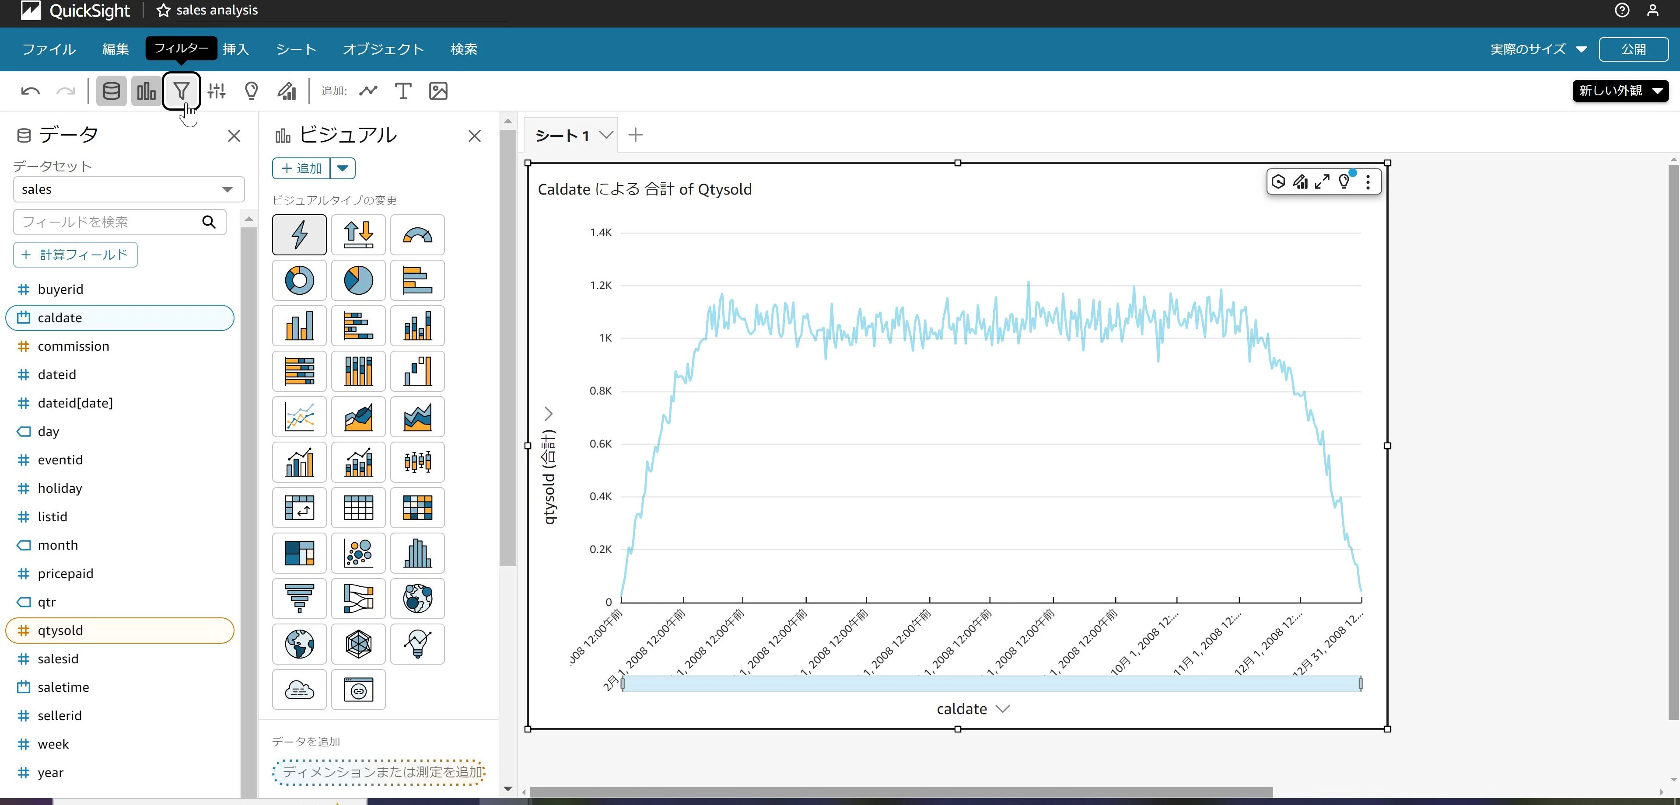Add an image with picture icon
Screen dimensions: 1680x805
click(438, 91)
